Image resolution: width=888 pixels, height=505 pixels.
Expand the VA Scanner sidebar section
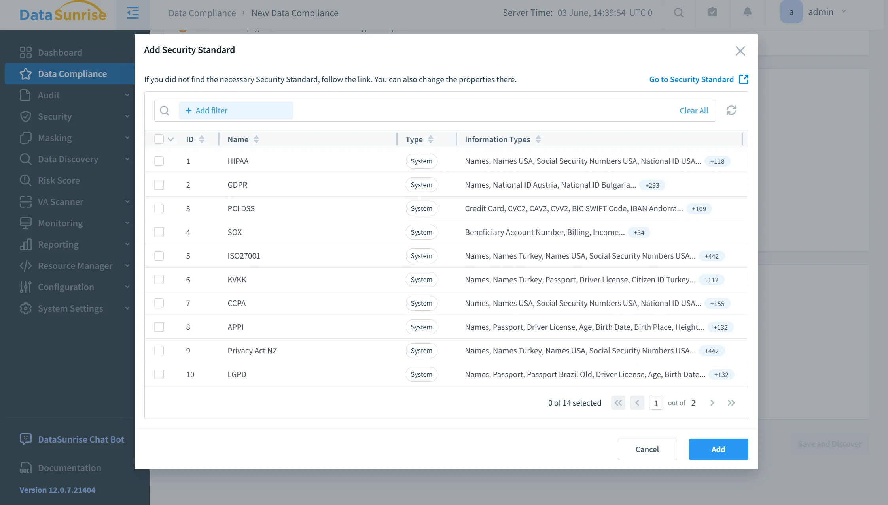(x=127, y=202)
